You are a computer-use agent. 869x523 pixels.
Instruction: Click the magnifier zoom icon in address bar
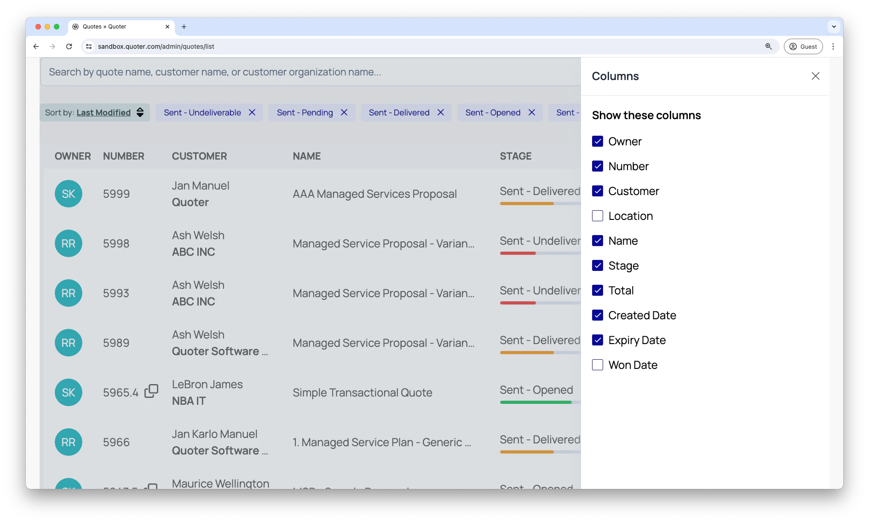[769, 46]
